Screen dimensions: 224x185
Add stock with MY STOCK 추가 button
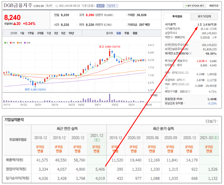point(194,6)
